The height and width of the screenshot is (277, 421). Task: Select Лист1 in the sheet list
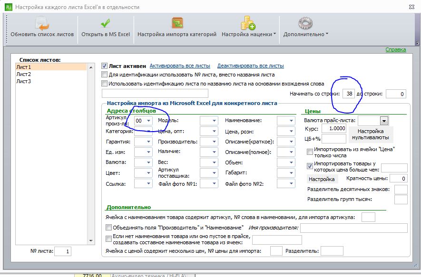(x=51, y=67)
